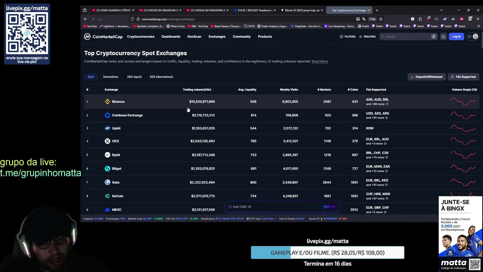Open the Binance 7d volume graph
The height and width of the screenshot is (272, 483).
(463, 102)
